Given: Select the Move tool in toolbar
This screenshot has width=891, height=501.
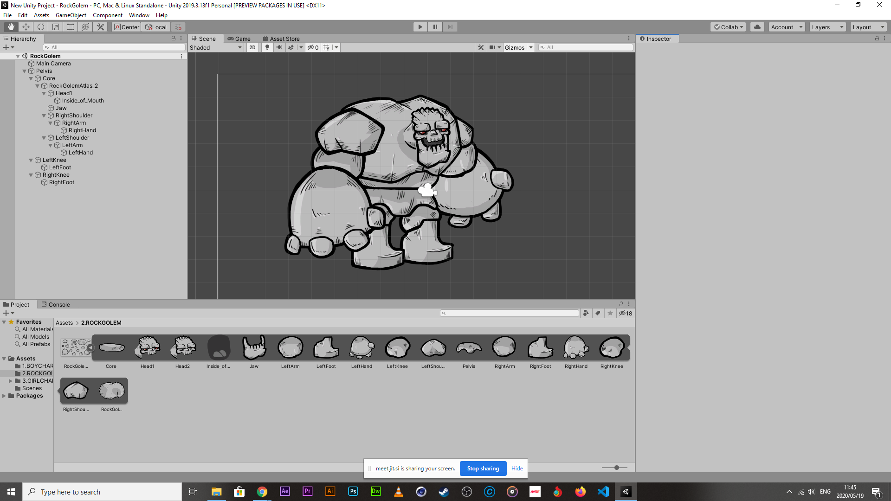Looking at the screenshot, I should (26, 27).
